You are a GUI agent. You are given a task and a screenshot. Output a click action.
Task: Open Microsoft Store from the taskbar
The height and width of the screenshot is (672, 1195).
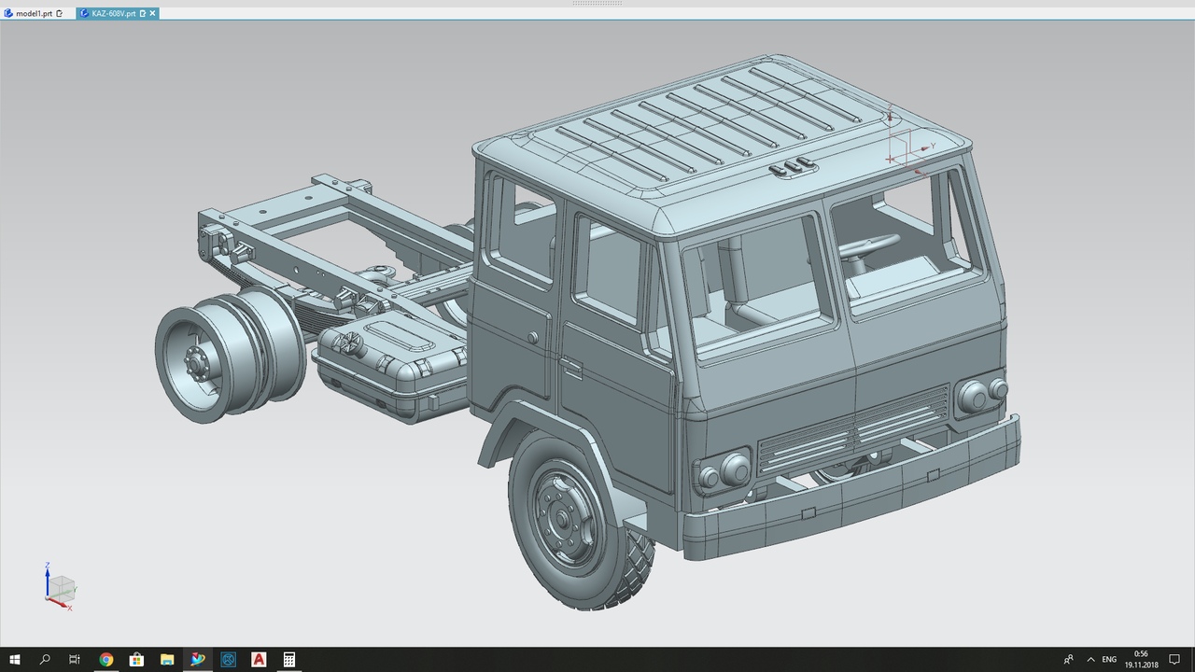coord(136,659)
